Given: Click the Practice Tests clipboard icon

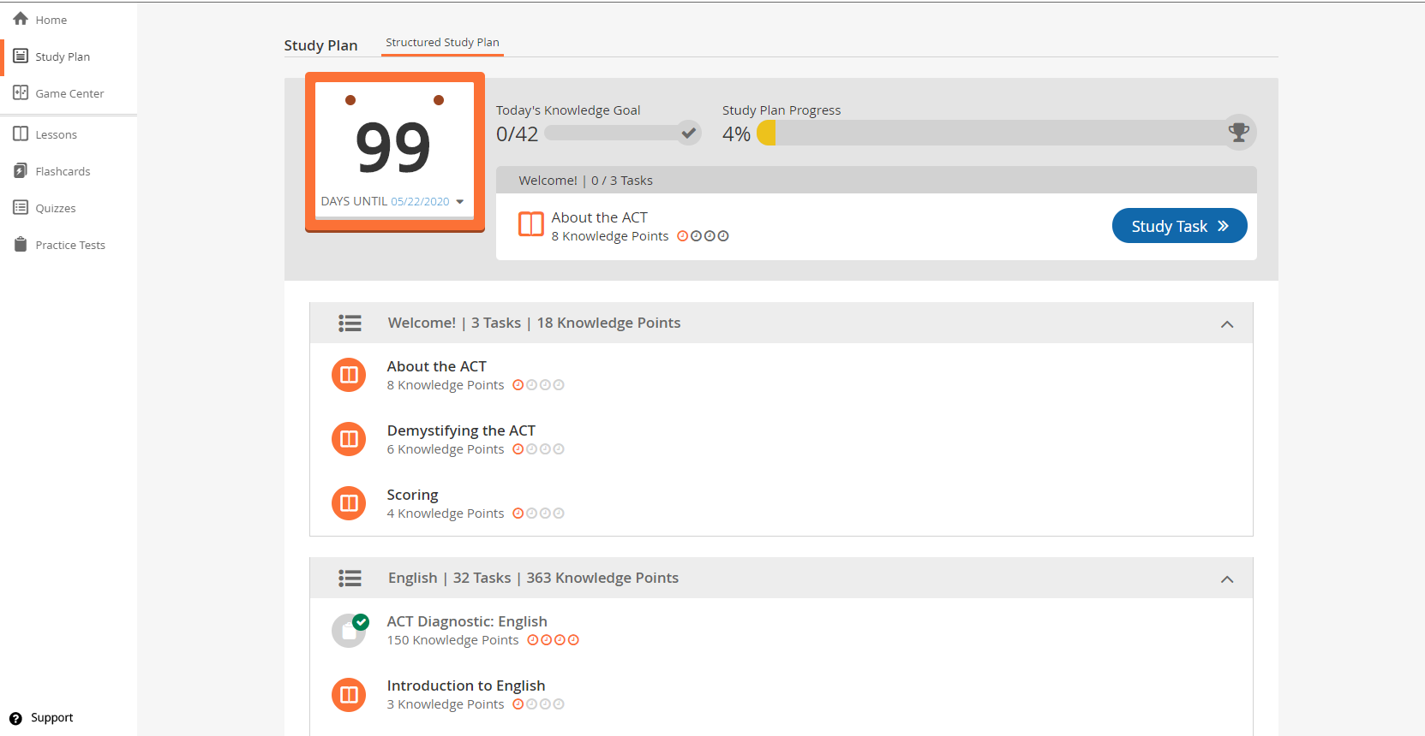Looking at the screenshot, I should pyautogui.click(x=21, y=244).
